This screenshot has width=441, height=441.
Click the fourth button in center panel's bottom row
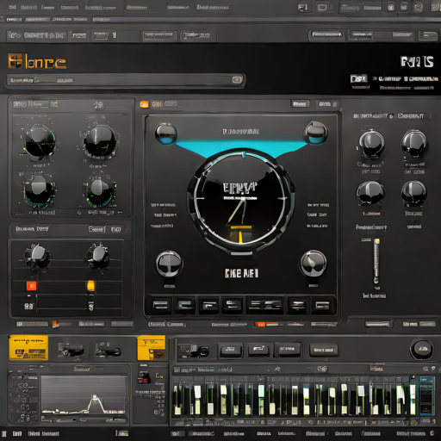pyautogui.click(x=233, y=305)
